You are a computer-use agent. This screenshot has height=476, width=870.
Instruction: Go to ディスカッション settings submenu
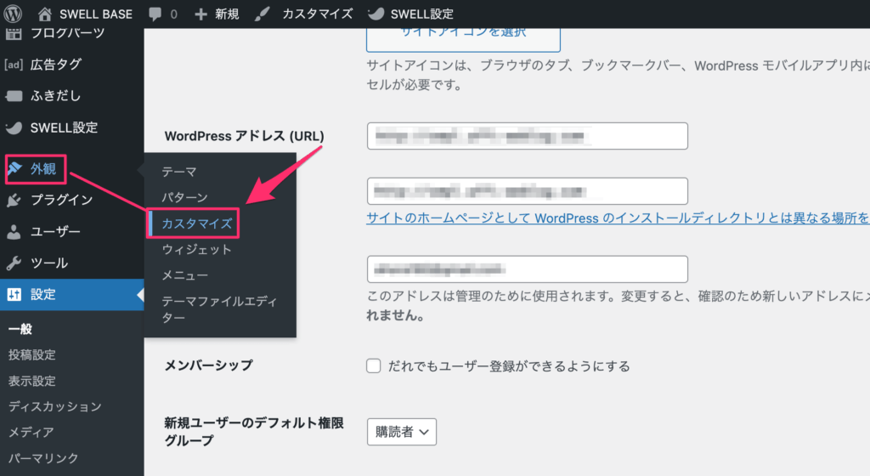tap(55, 406)
